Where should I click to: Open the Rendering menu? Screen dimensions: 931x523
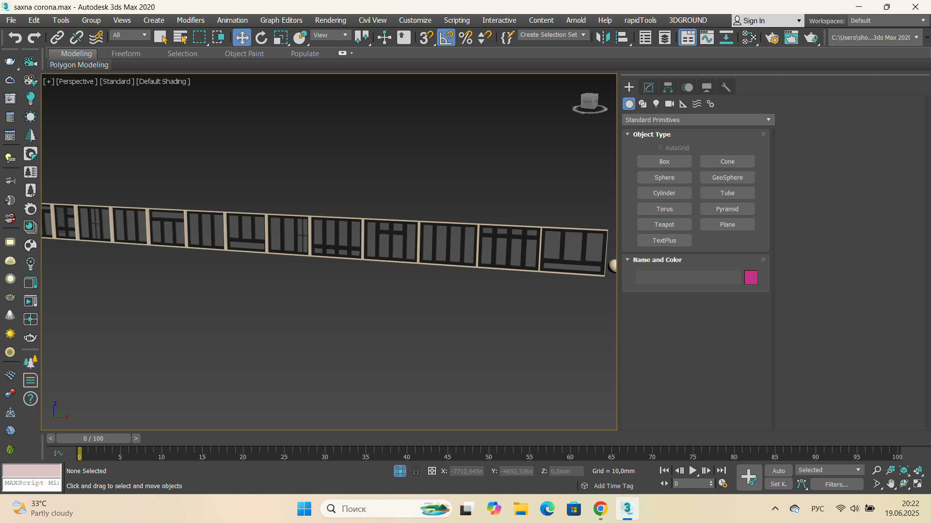click(x=330, y=20)
